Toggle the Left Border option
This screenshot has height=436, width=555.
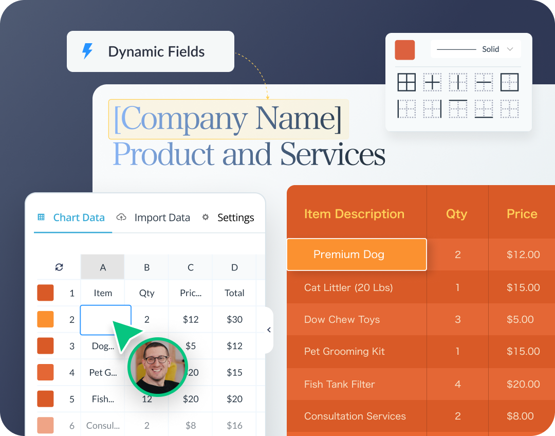click(406, 108)
